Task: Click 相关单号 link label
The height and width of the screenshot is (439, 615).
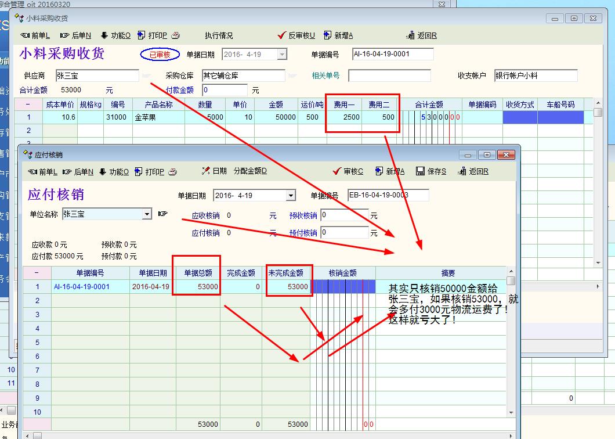Action: (x=325, y=75)
